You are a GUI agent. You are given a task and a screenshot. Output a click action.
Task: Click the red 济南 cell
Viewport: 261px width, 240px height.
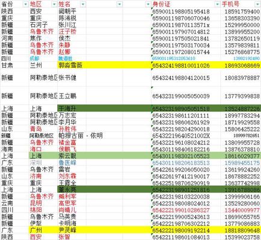click(43, 176)
